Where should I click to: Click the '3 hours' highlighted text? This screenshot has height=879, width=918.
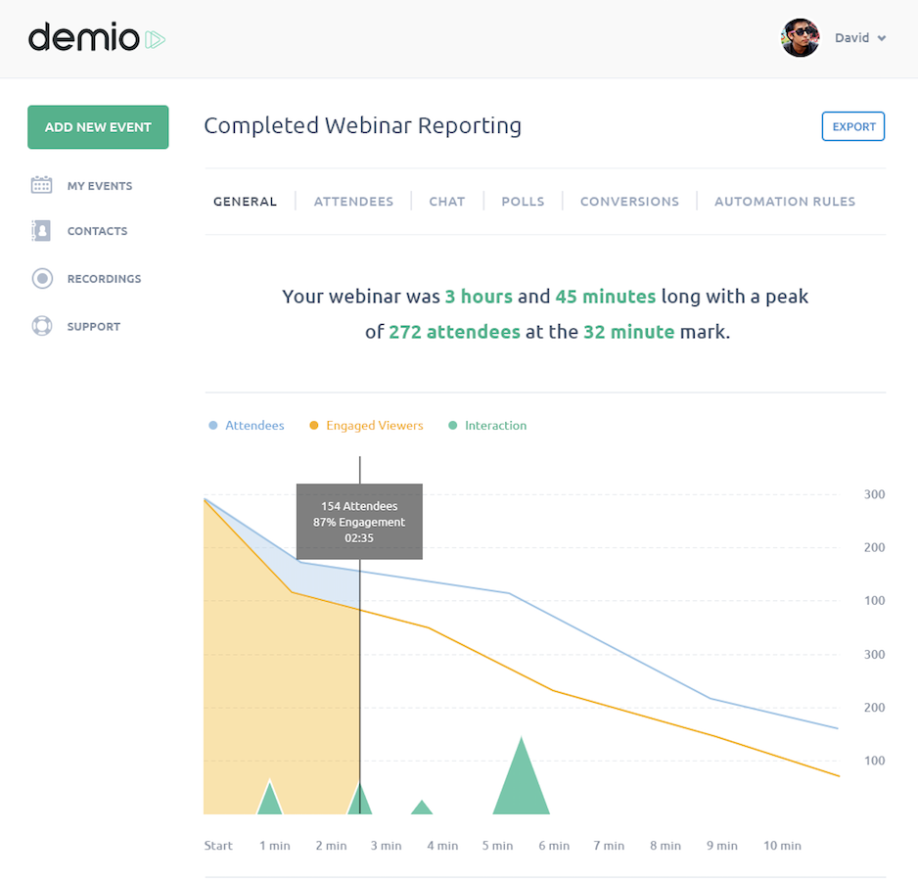tap(479, 297)
